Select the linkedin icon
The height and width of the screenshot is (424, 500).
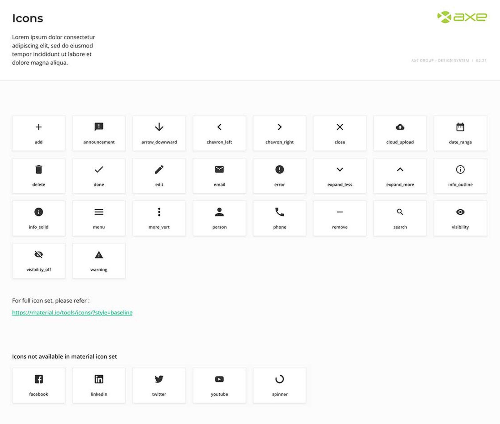click(x=99, y=379)
